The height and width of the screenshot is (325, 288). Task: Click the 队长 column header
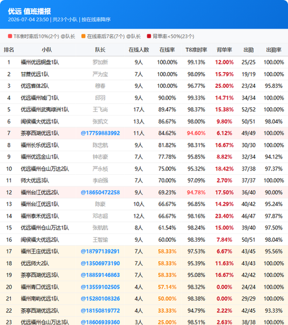pyautogui.click(x=100, y=50)
